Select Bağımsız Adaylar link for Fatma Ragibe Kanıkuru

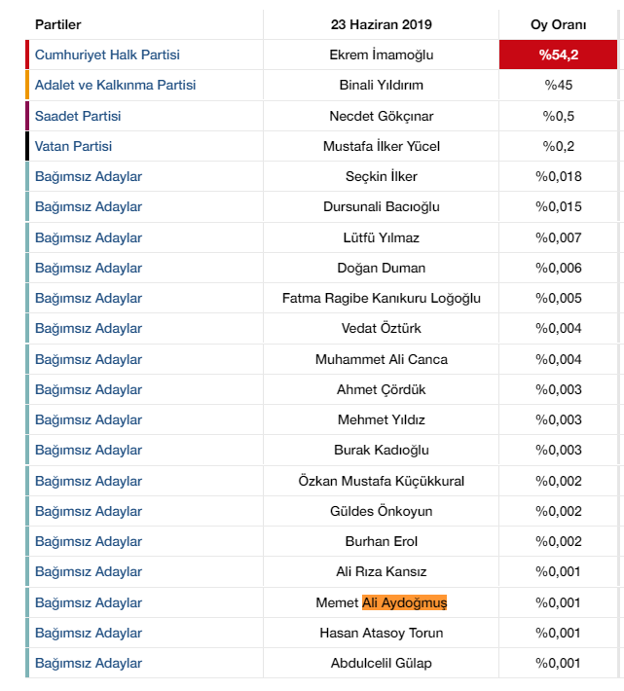coord(89,299)
